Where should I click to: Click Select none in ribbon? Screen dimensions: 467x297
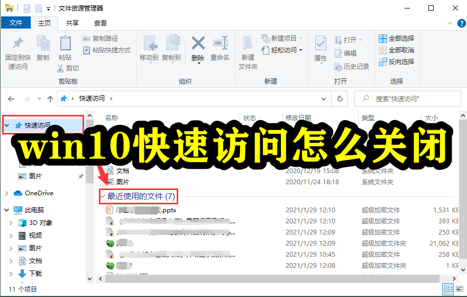(x=397, y=50)
